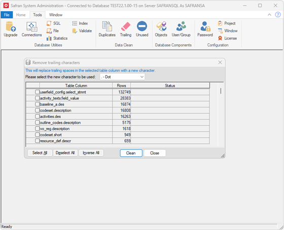Open database Objects component
This screenshot has width=284, height=230.
coord(161,29)
